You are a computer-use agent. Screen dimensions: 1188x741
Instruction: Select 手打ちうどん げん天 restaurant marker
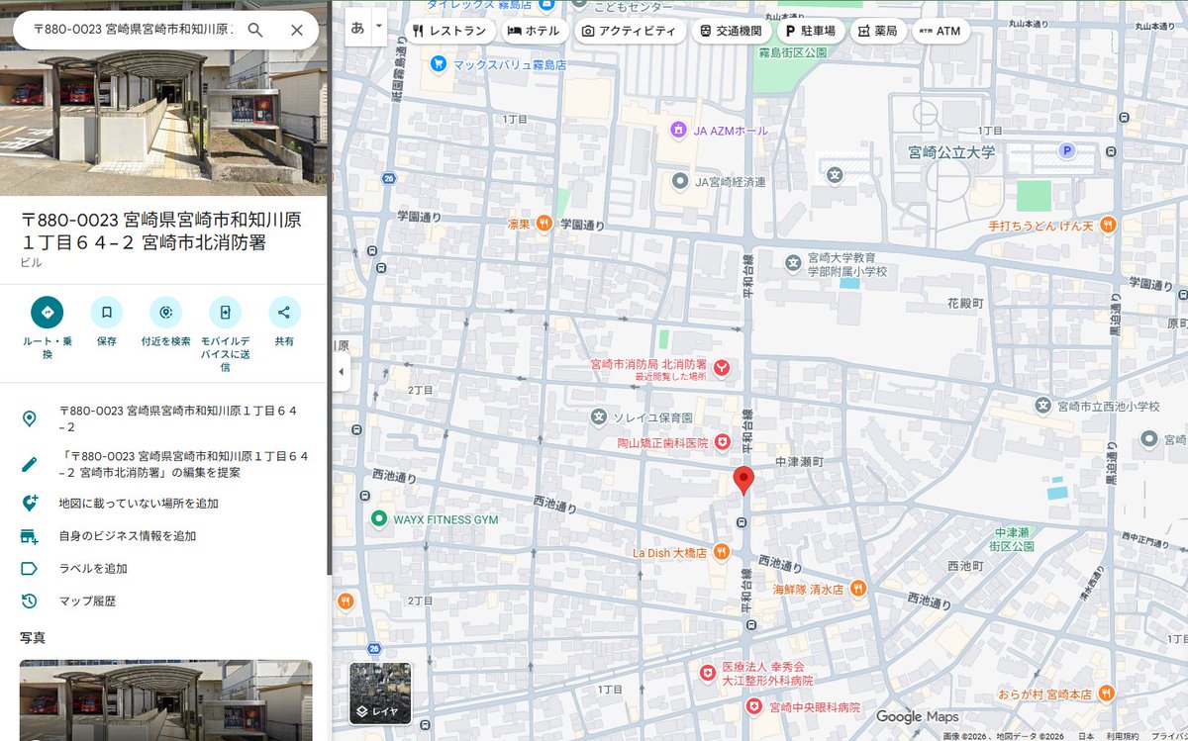[x=1108, y=225]
